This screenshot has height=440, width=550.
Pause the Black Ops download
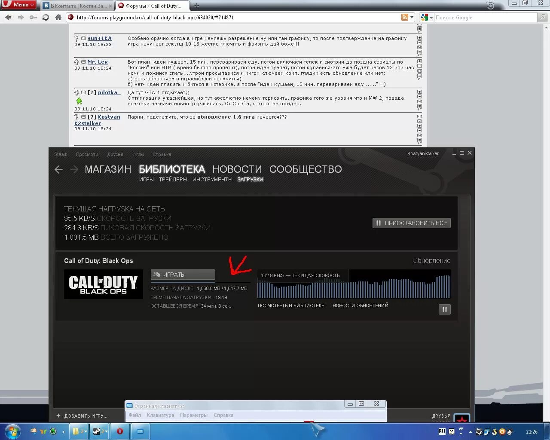pos(445,309)
